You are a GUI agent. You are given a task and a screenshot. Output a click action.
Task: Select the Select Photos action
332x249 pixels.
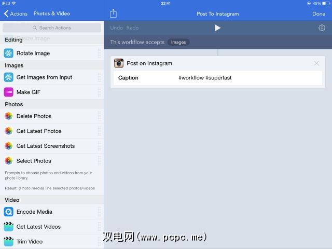coord(52,161)
